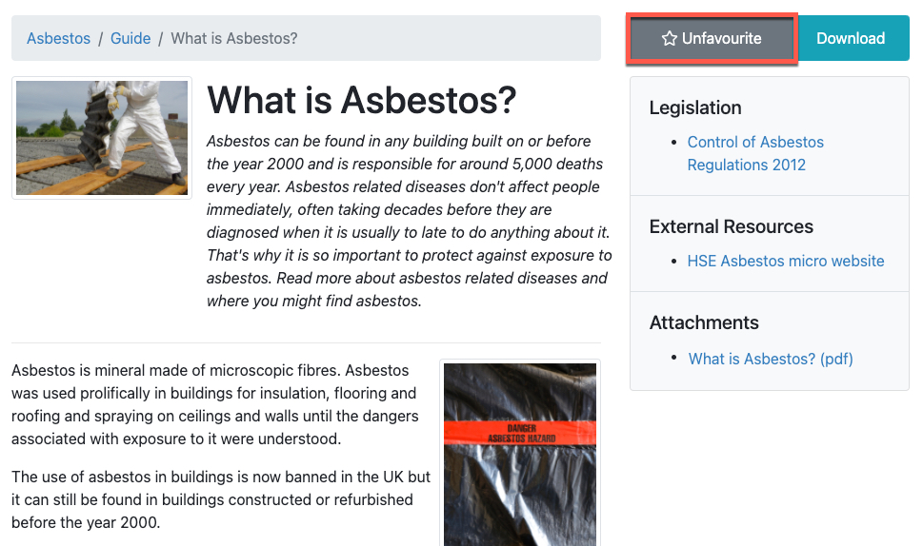Click the Legislation section heading
923x546 pixels.
pyautogui.click(x=695, y=107)
